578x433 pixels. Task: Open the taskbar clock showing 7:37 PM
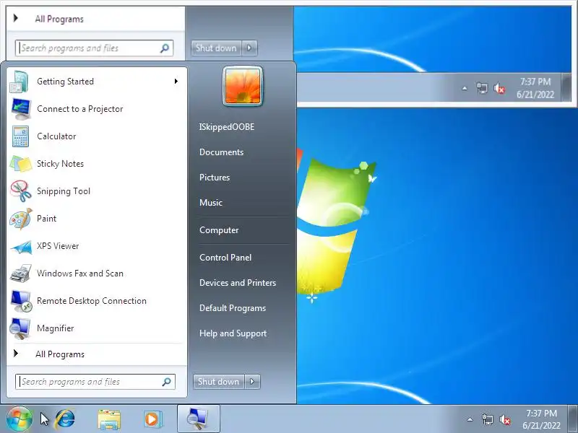click(x=541, y=419)
